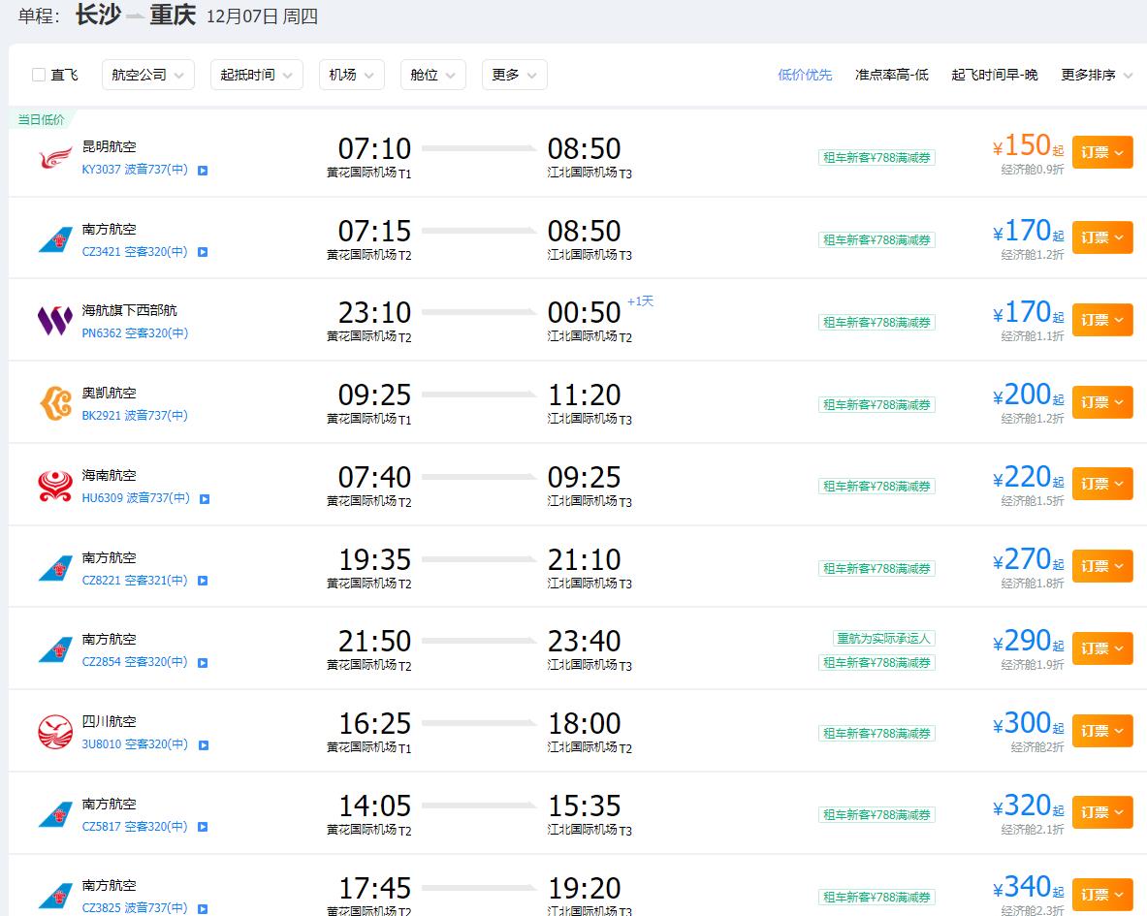This screenshot has height=916, width=1147.
Task: Sort flights by 低价优先
Action: point(805,75)
